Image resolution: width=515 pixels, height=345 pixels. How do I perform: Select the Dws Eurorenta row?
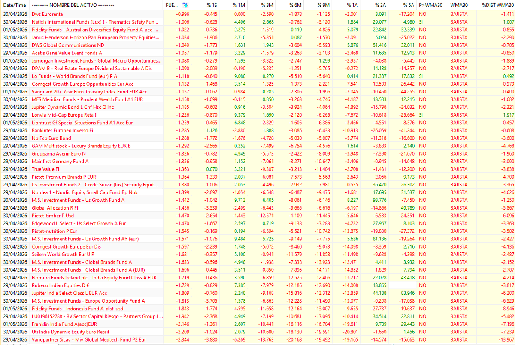(257, 14)
